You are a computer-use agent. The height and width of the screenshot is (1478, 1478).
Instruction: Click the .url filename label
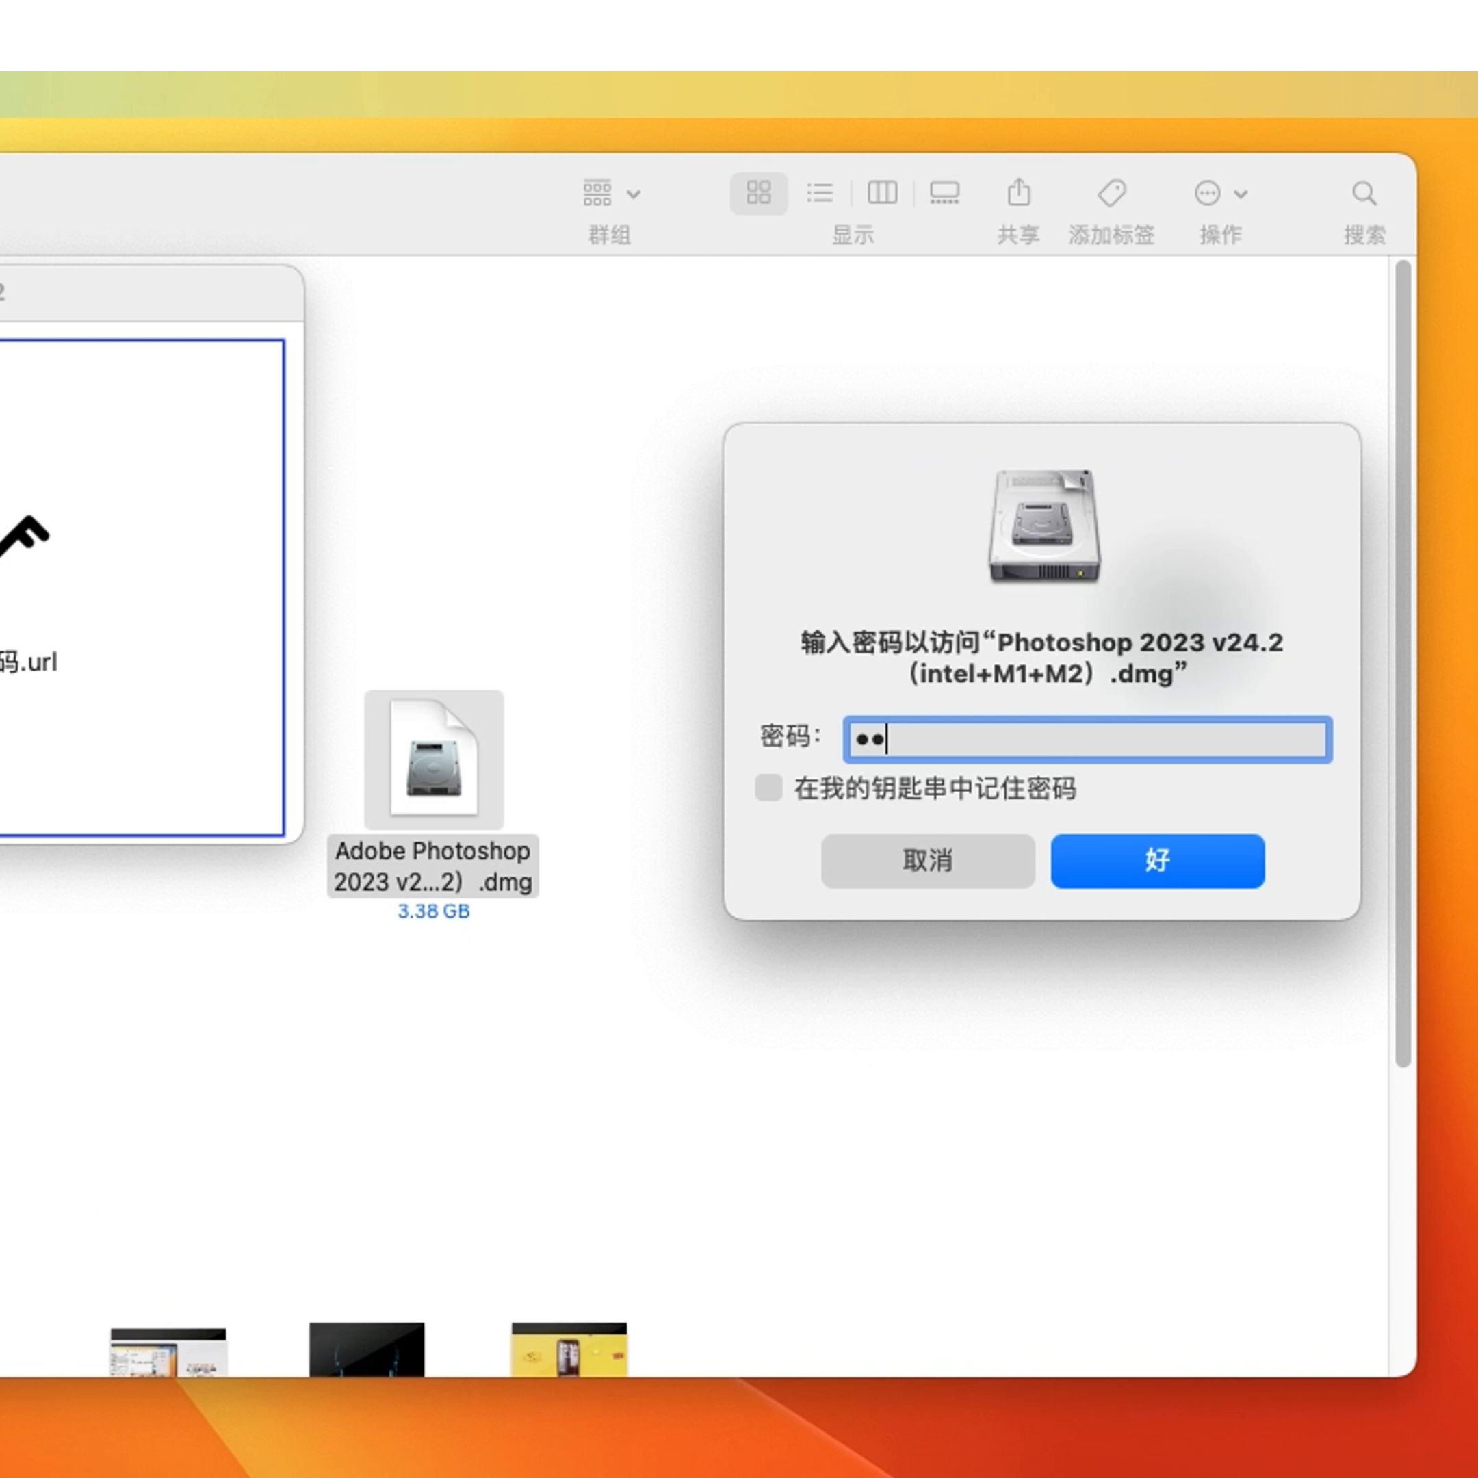[x=28, y=662]
